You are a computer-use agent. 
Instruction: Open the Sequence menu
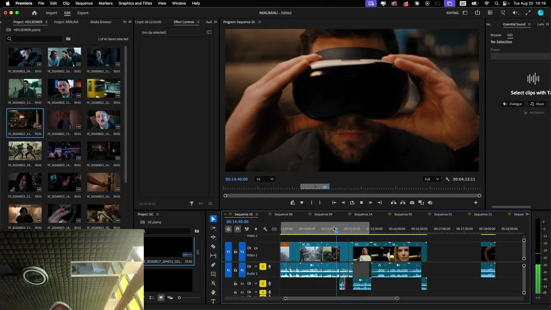tap(84, 3)
